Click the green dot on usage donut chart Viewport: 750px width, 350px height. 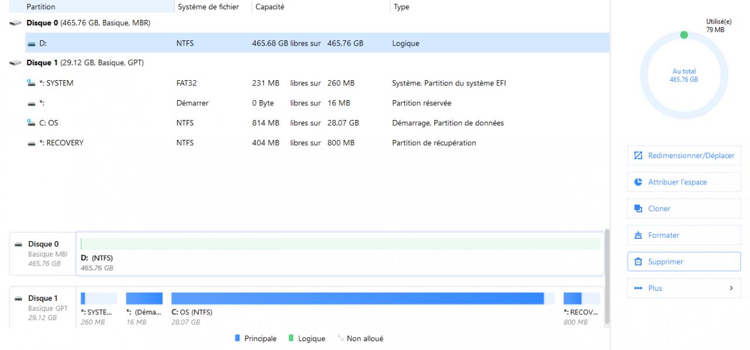(684, 35)
